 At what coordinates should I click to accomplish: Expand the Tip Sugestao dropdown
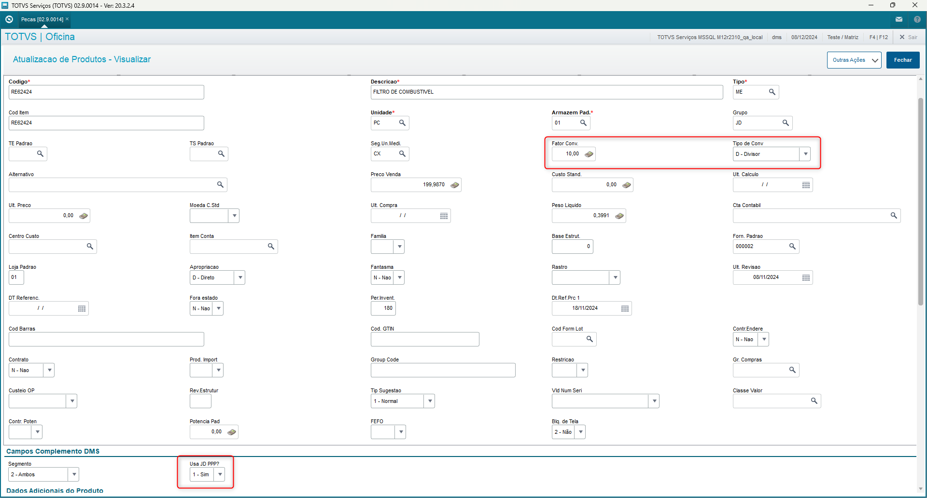430,401
